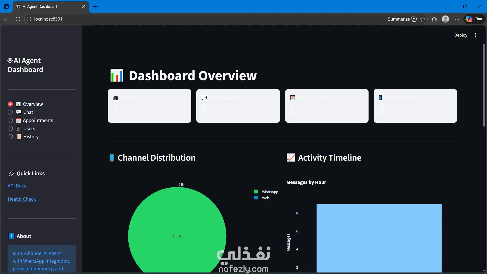Click the Quick Links heading text
487x274 pixels.
31,173
